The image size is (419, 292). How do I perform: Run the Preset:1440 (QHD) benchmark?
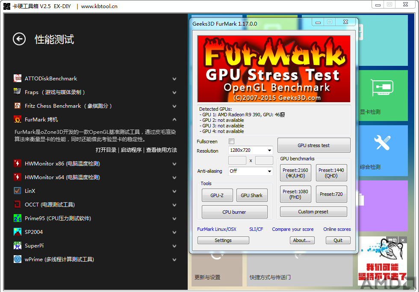point(331,173)
